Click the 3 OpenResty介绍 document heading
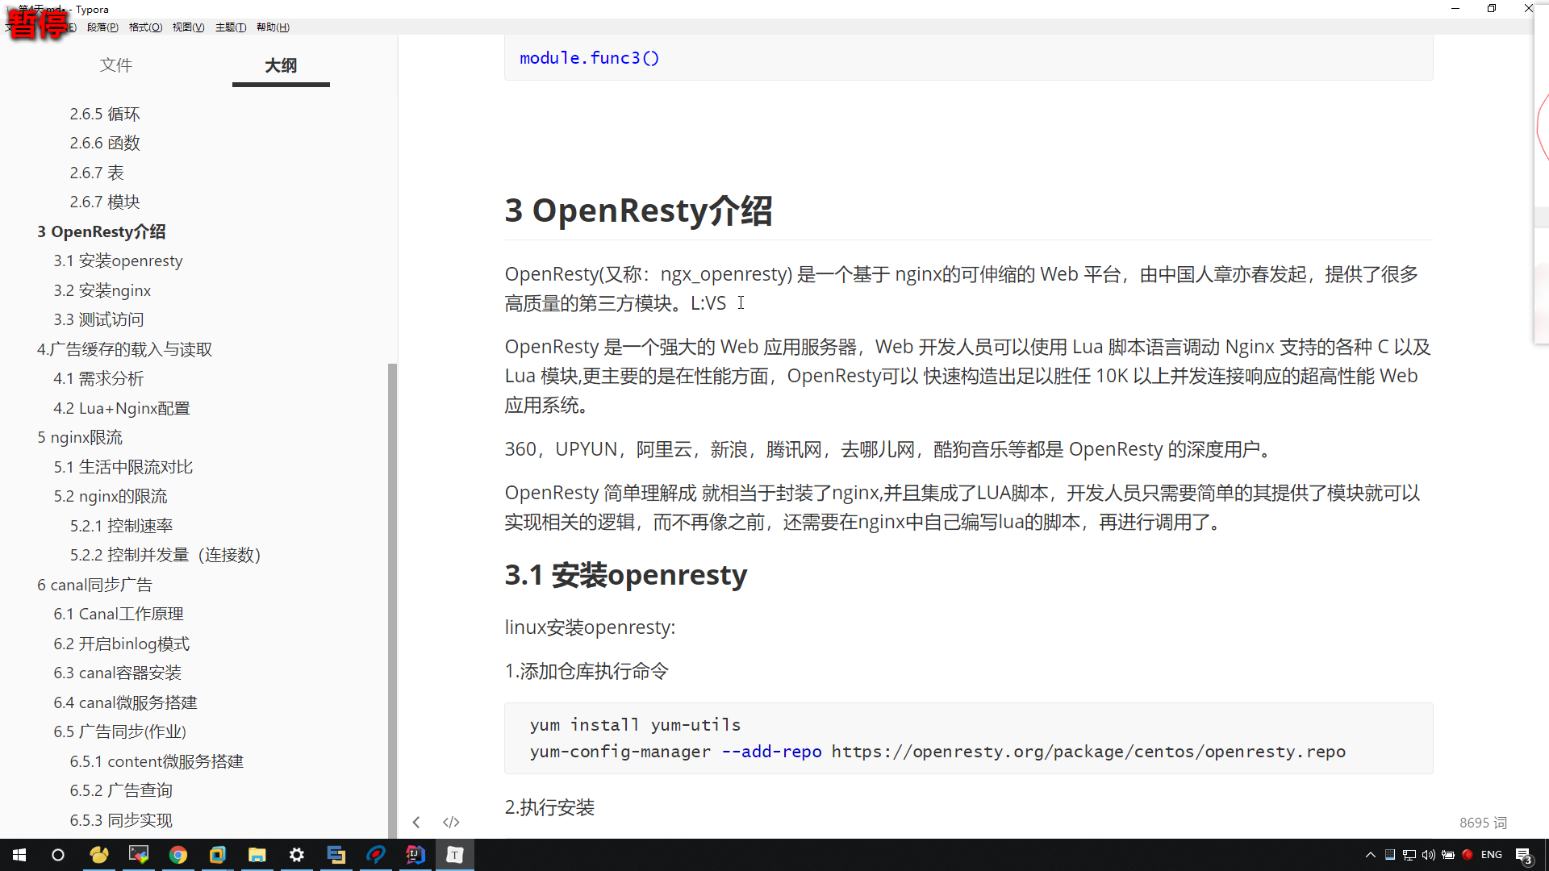Screen dimensions: 1549x871 point(638,210)
